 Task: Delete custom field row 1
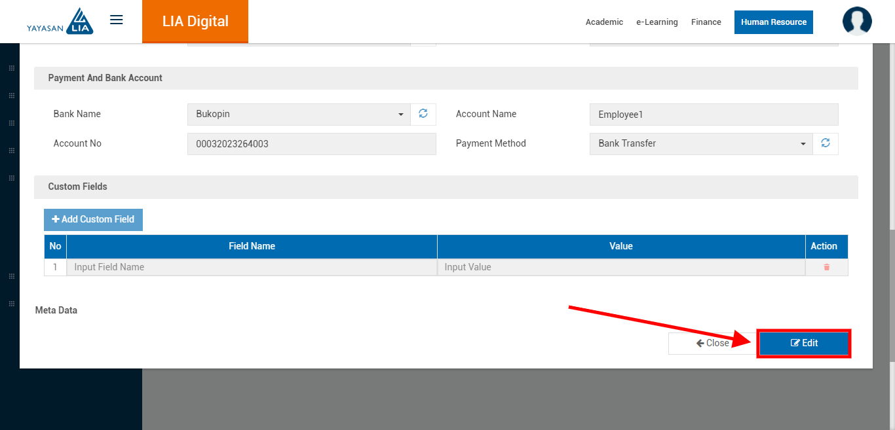(826, 267)
